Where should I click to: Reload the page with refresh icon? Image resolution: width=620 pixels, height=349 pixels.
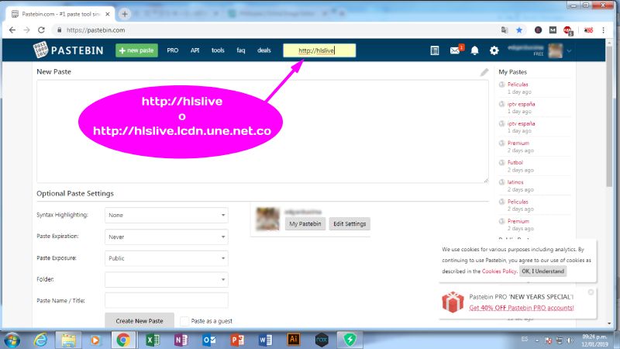[x=41, y=30]
